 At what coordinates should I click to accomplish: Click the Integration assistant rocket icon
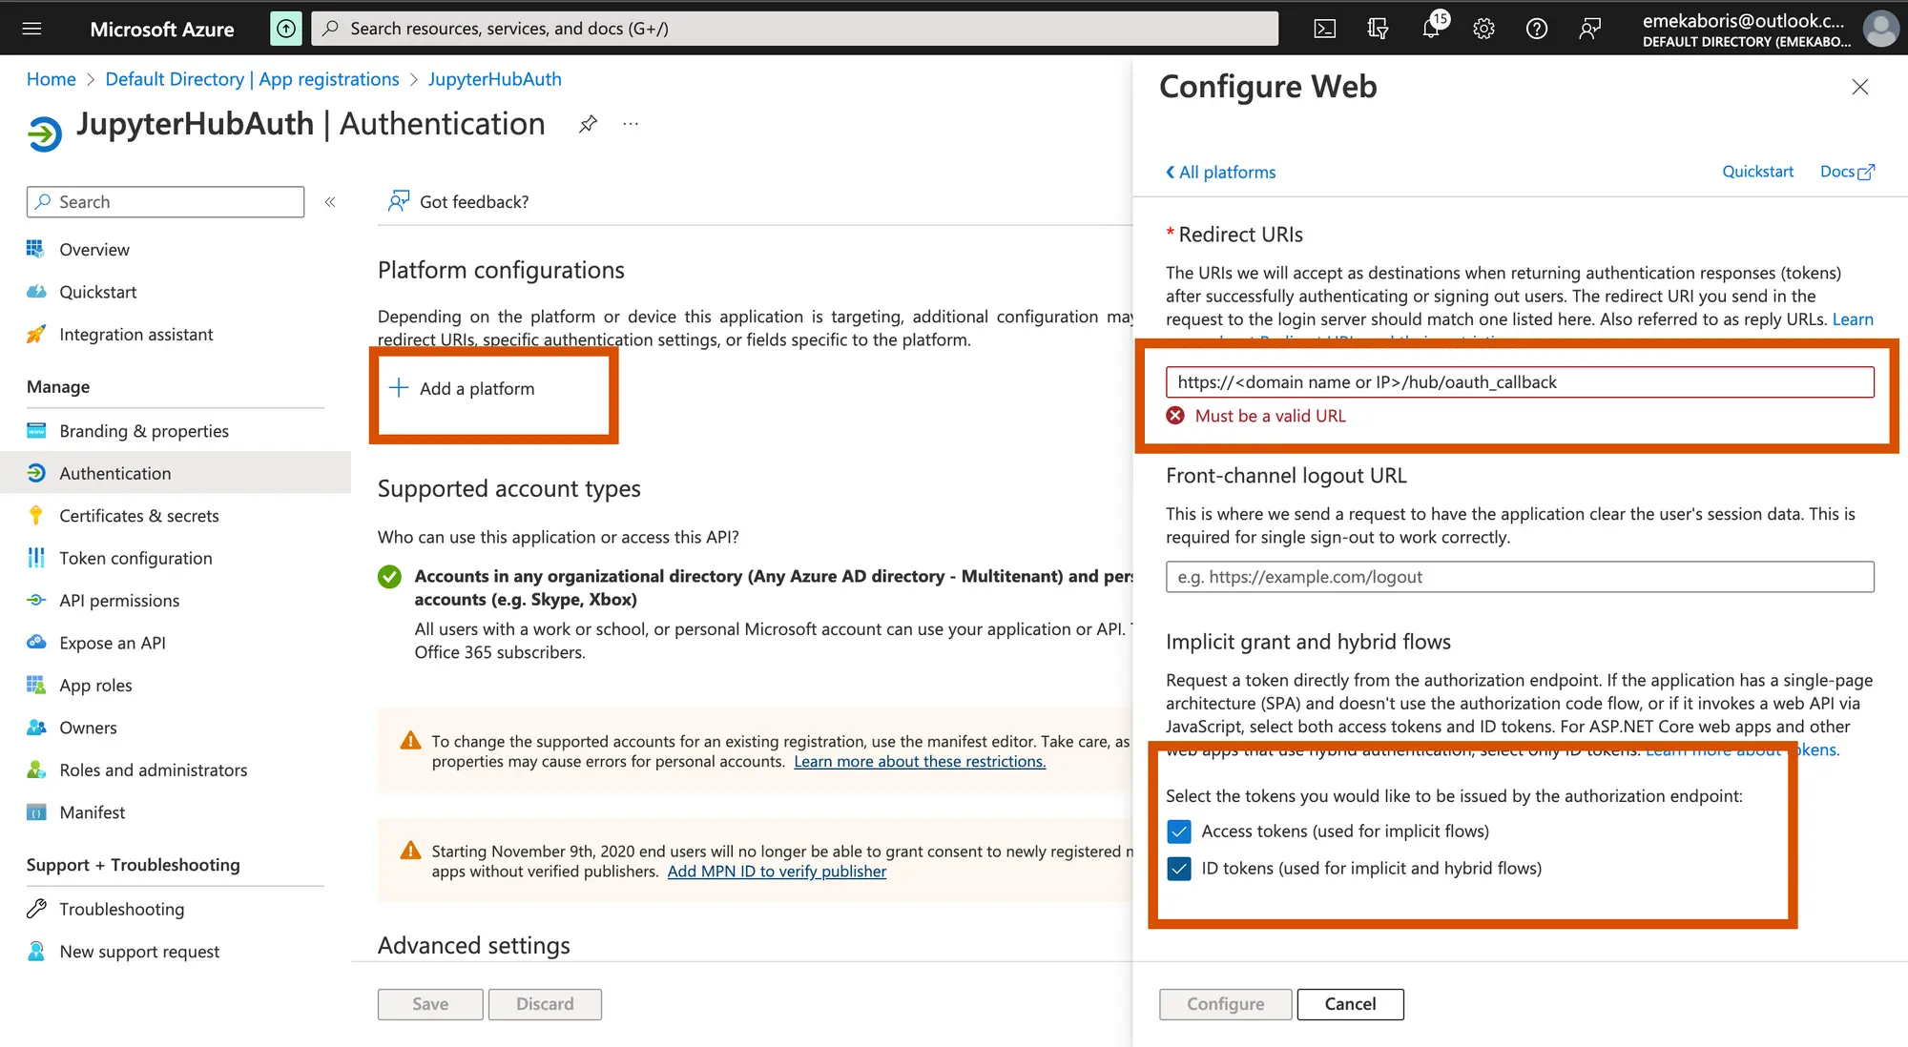36,334
